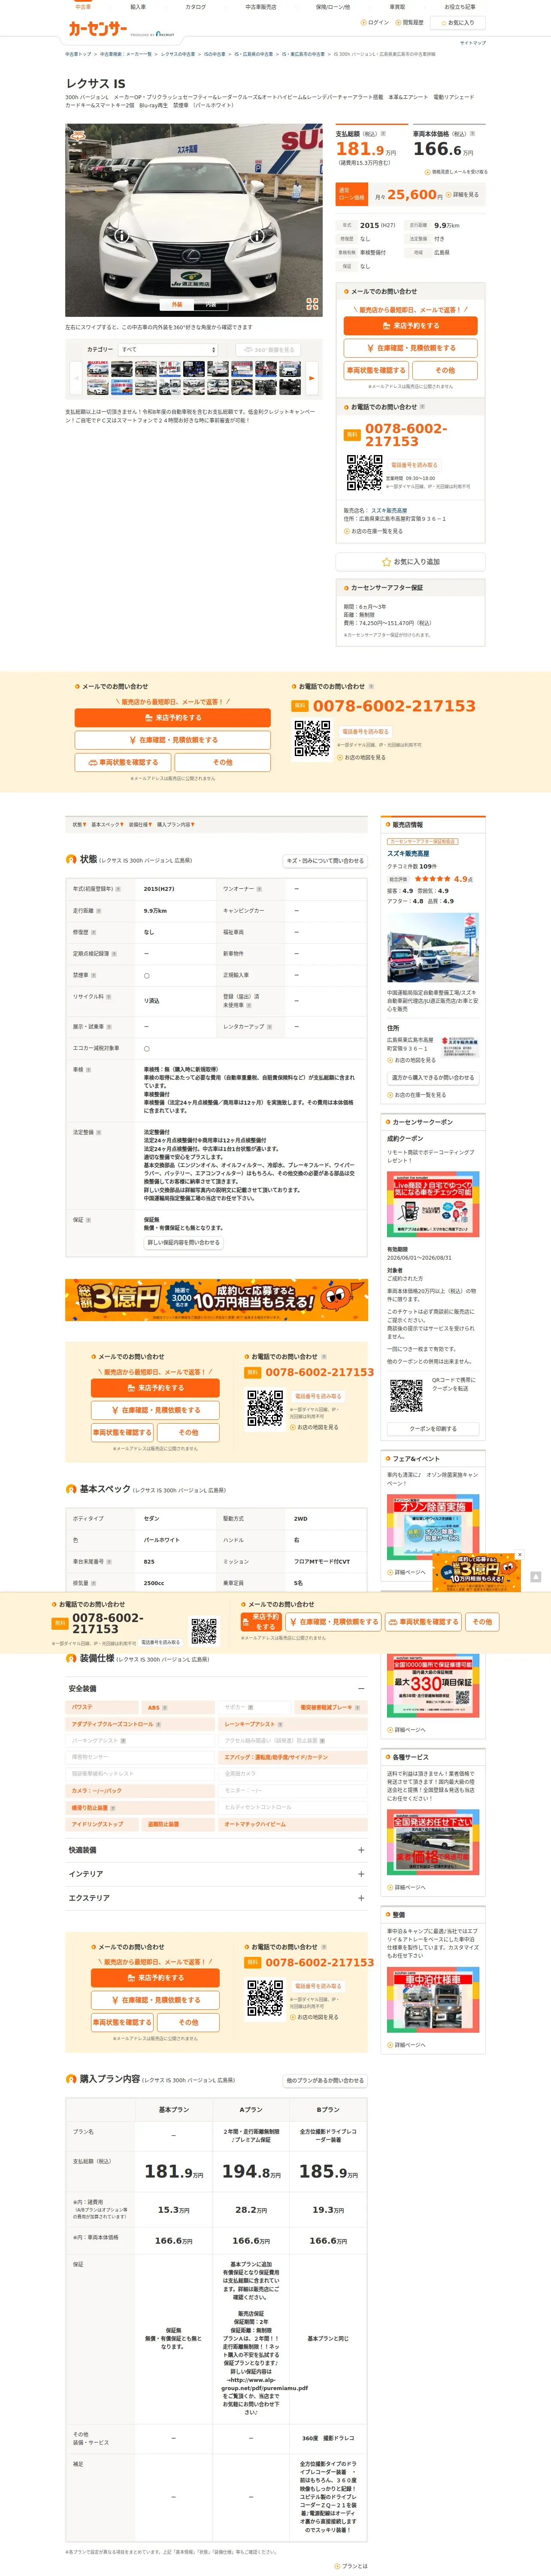Show previous gallery thumbnails with the left arrow

pos(76,378)
